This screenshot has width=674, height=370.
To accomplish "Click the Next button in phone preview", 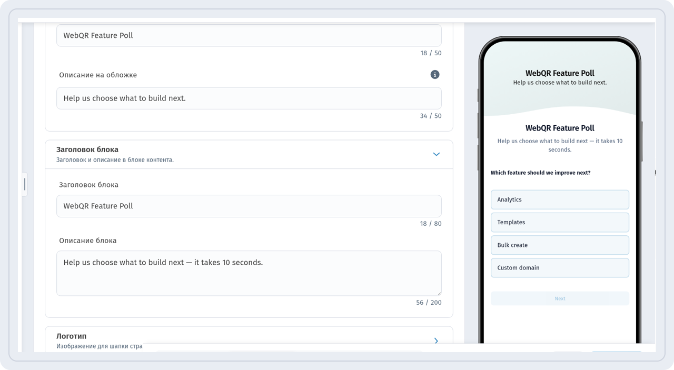I will point(560,298).
